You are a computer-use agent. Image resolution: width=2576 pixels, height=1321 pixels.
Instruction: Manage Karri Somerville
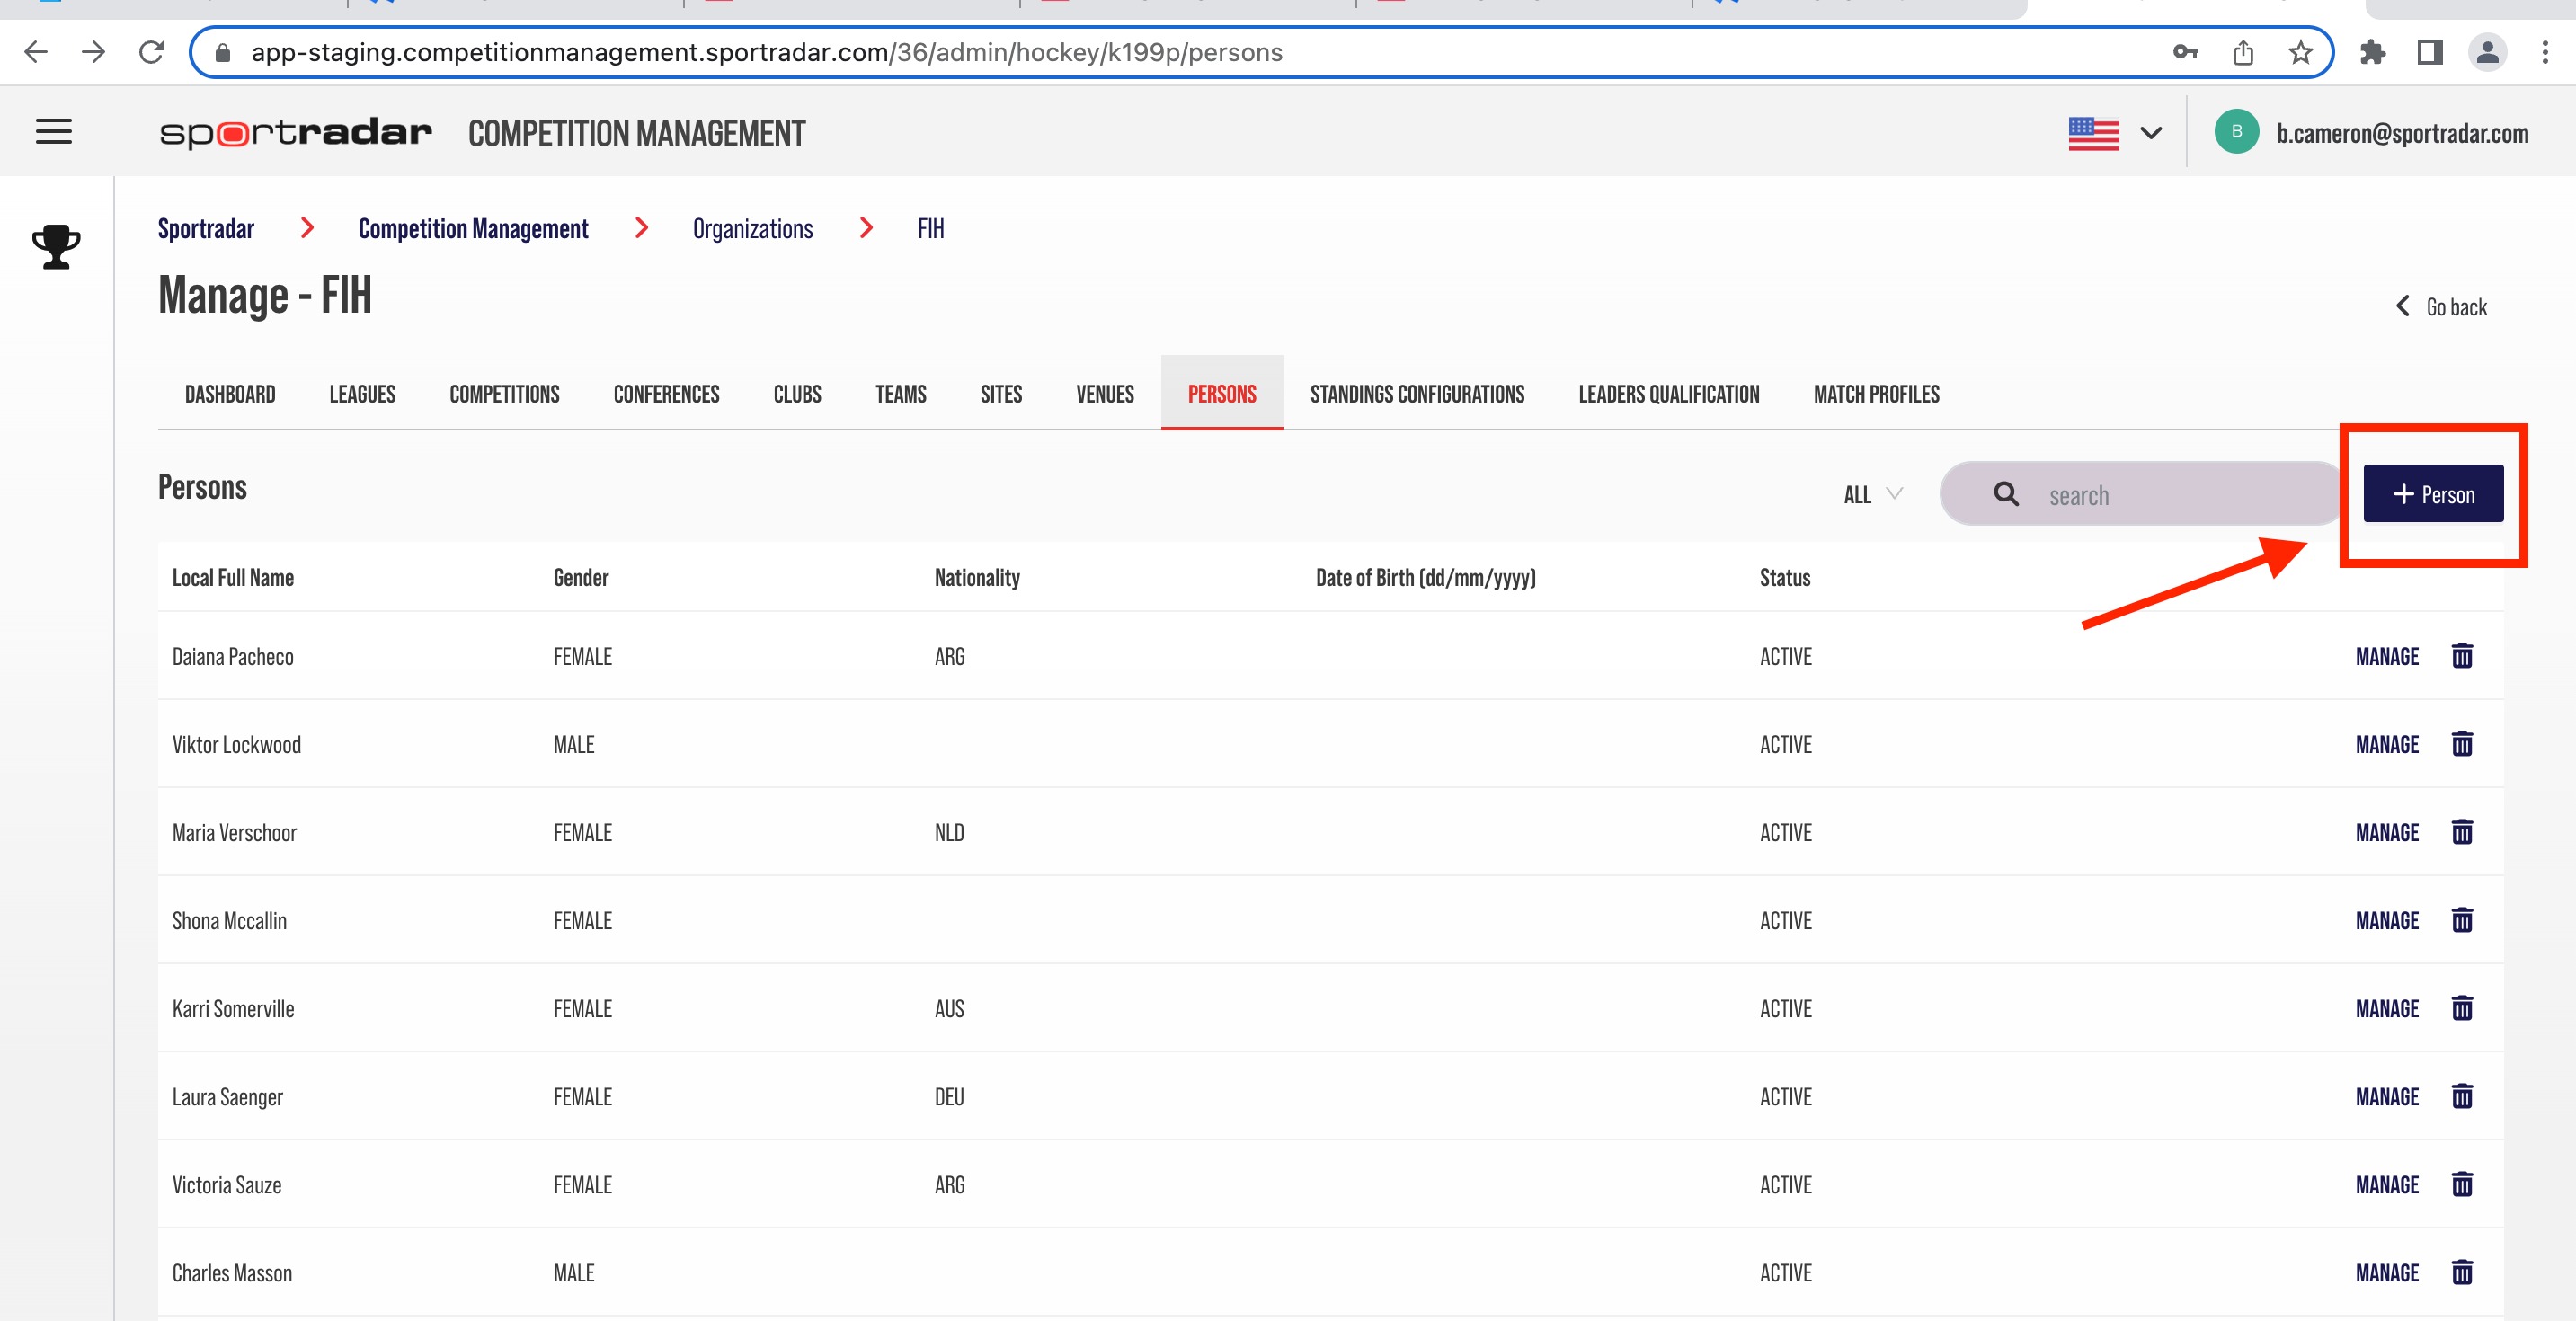pyautogui.click(x=2387, y=1008)
